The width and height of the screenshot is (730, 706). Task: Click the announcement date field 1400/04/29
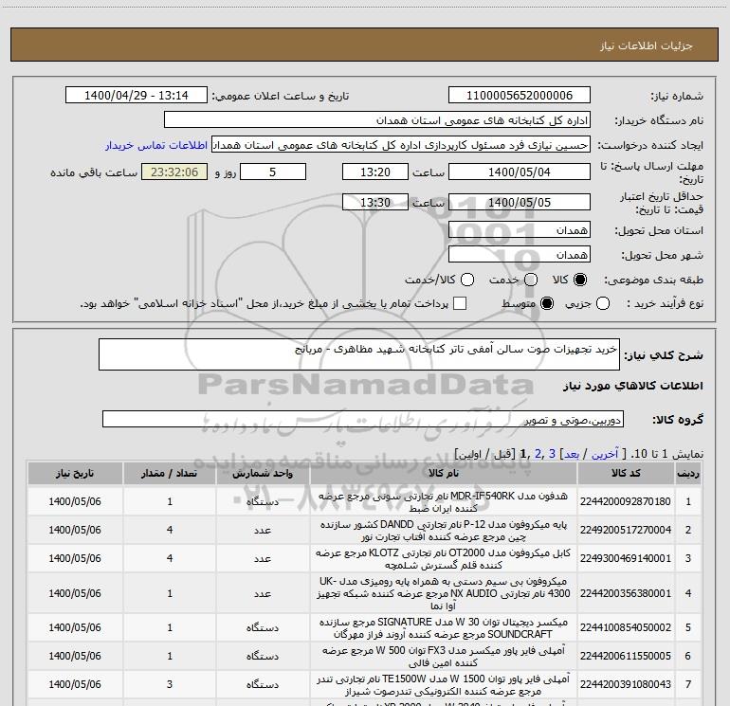(136, 95)
